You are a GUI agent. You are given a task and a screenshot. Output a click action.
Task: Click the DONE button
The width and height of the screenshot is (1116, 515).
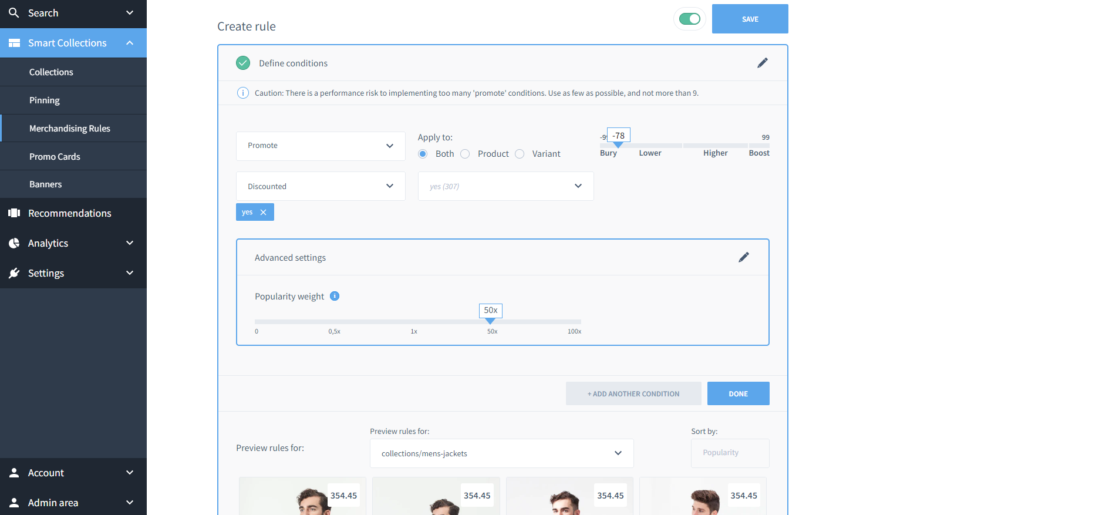[x=738, y=393]
